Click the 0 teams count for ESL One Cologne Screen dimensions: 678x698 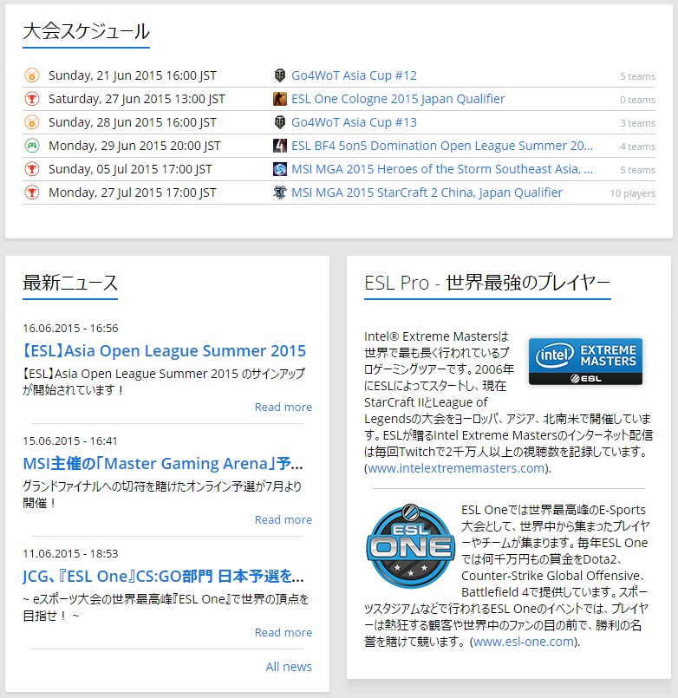(638, 100)
